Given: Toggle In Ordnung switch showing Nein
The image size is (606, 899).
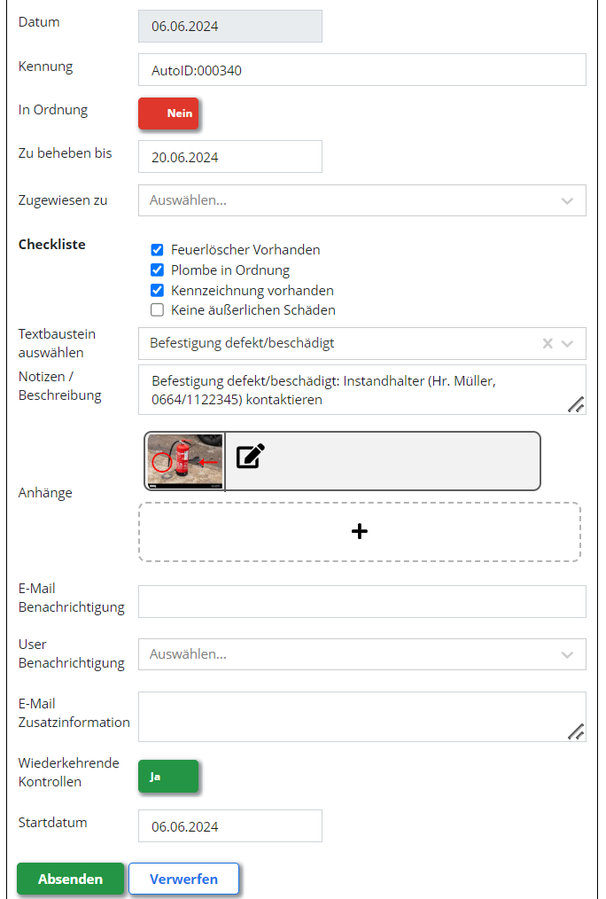Looking at the screenshot, I should pos(168,113).
